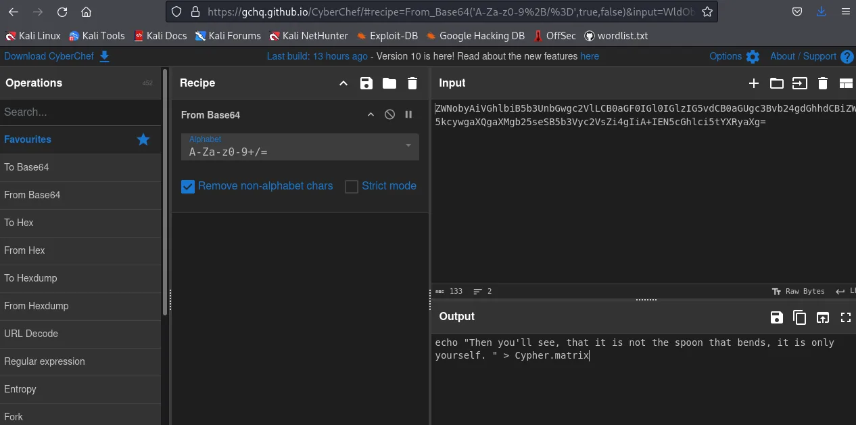
Task: Open the browser home page
Action: point(86,12)
